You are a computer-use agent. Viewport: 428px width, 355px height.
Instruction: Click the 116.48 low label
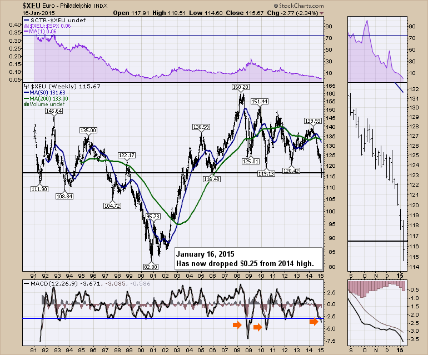pyautogui.click(x=212, y=179)
